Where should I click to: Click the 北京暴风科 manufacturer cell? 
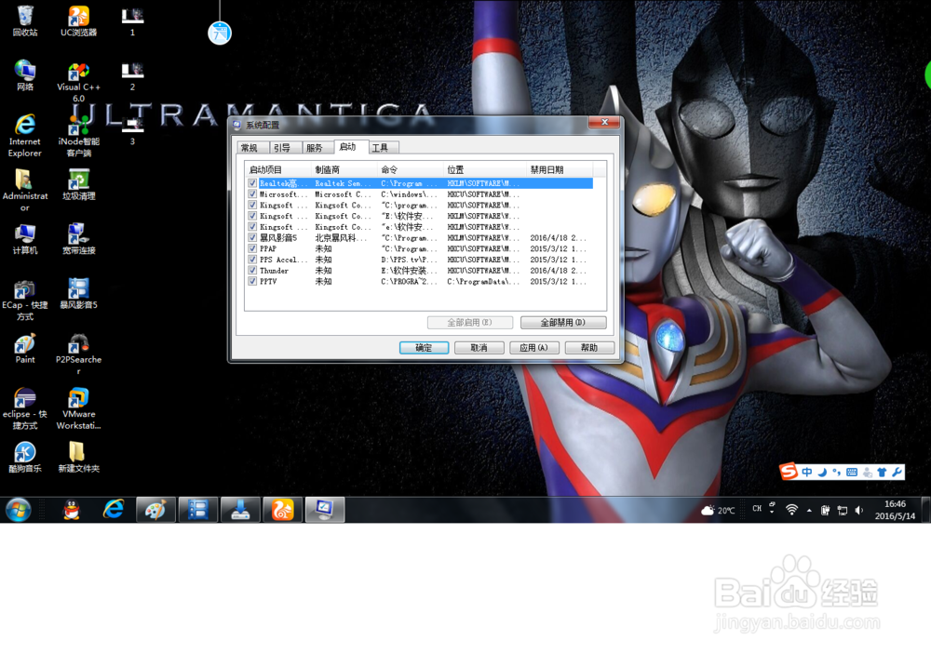(x=341, y=238)
